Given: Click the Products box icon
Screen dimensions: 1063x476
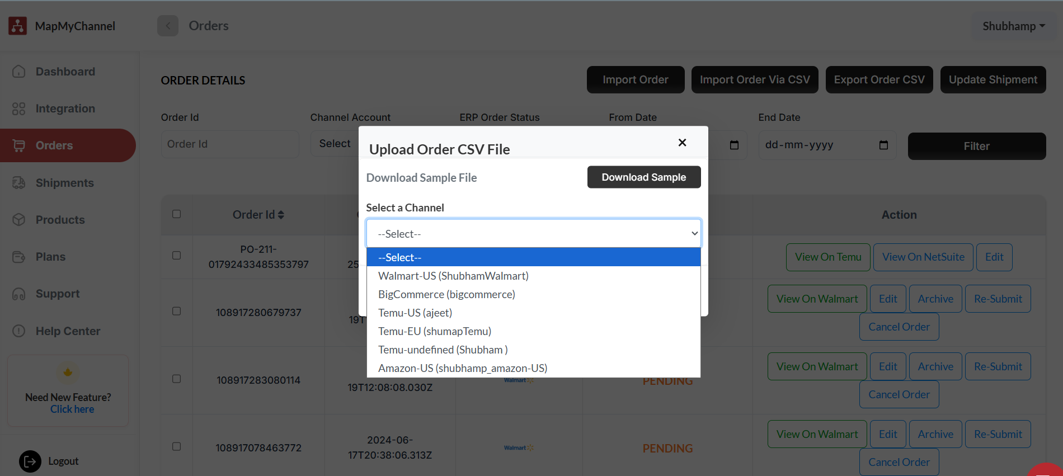Looking at the screenshot, I should [19, 220].
